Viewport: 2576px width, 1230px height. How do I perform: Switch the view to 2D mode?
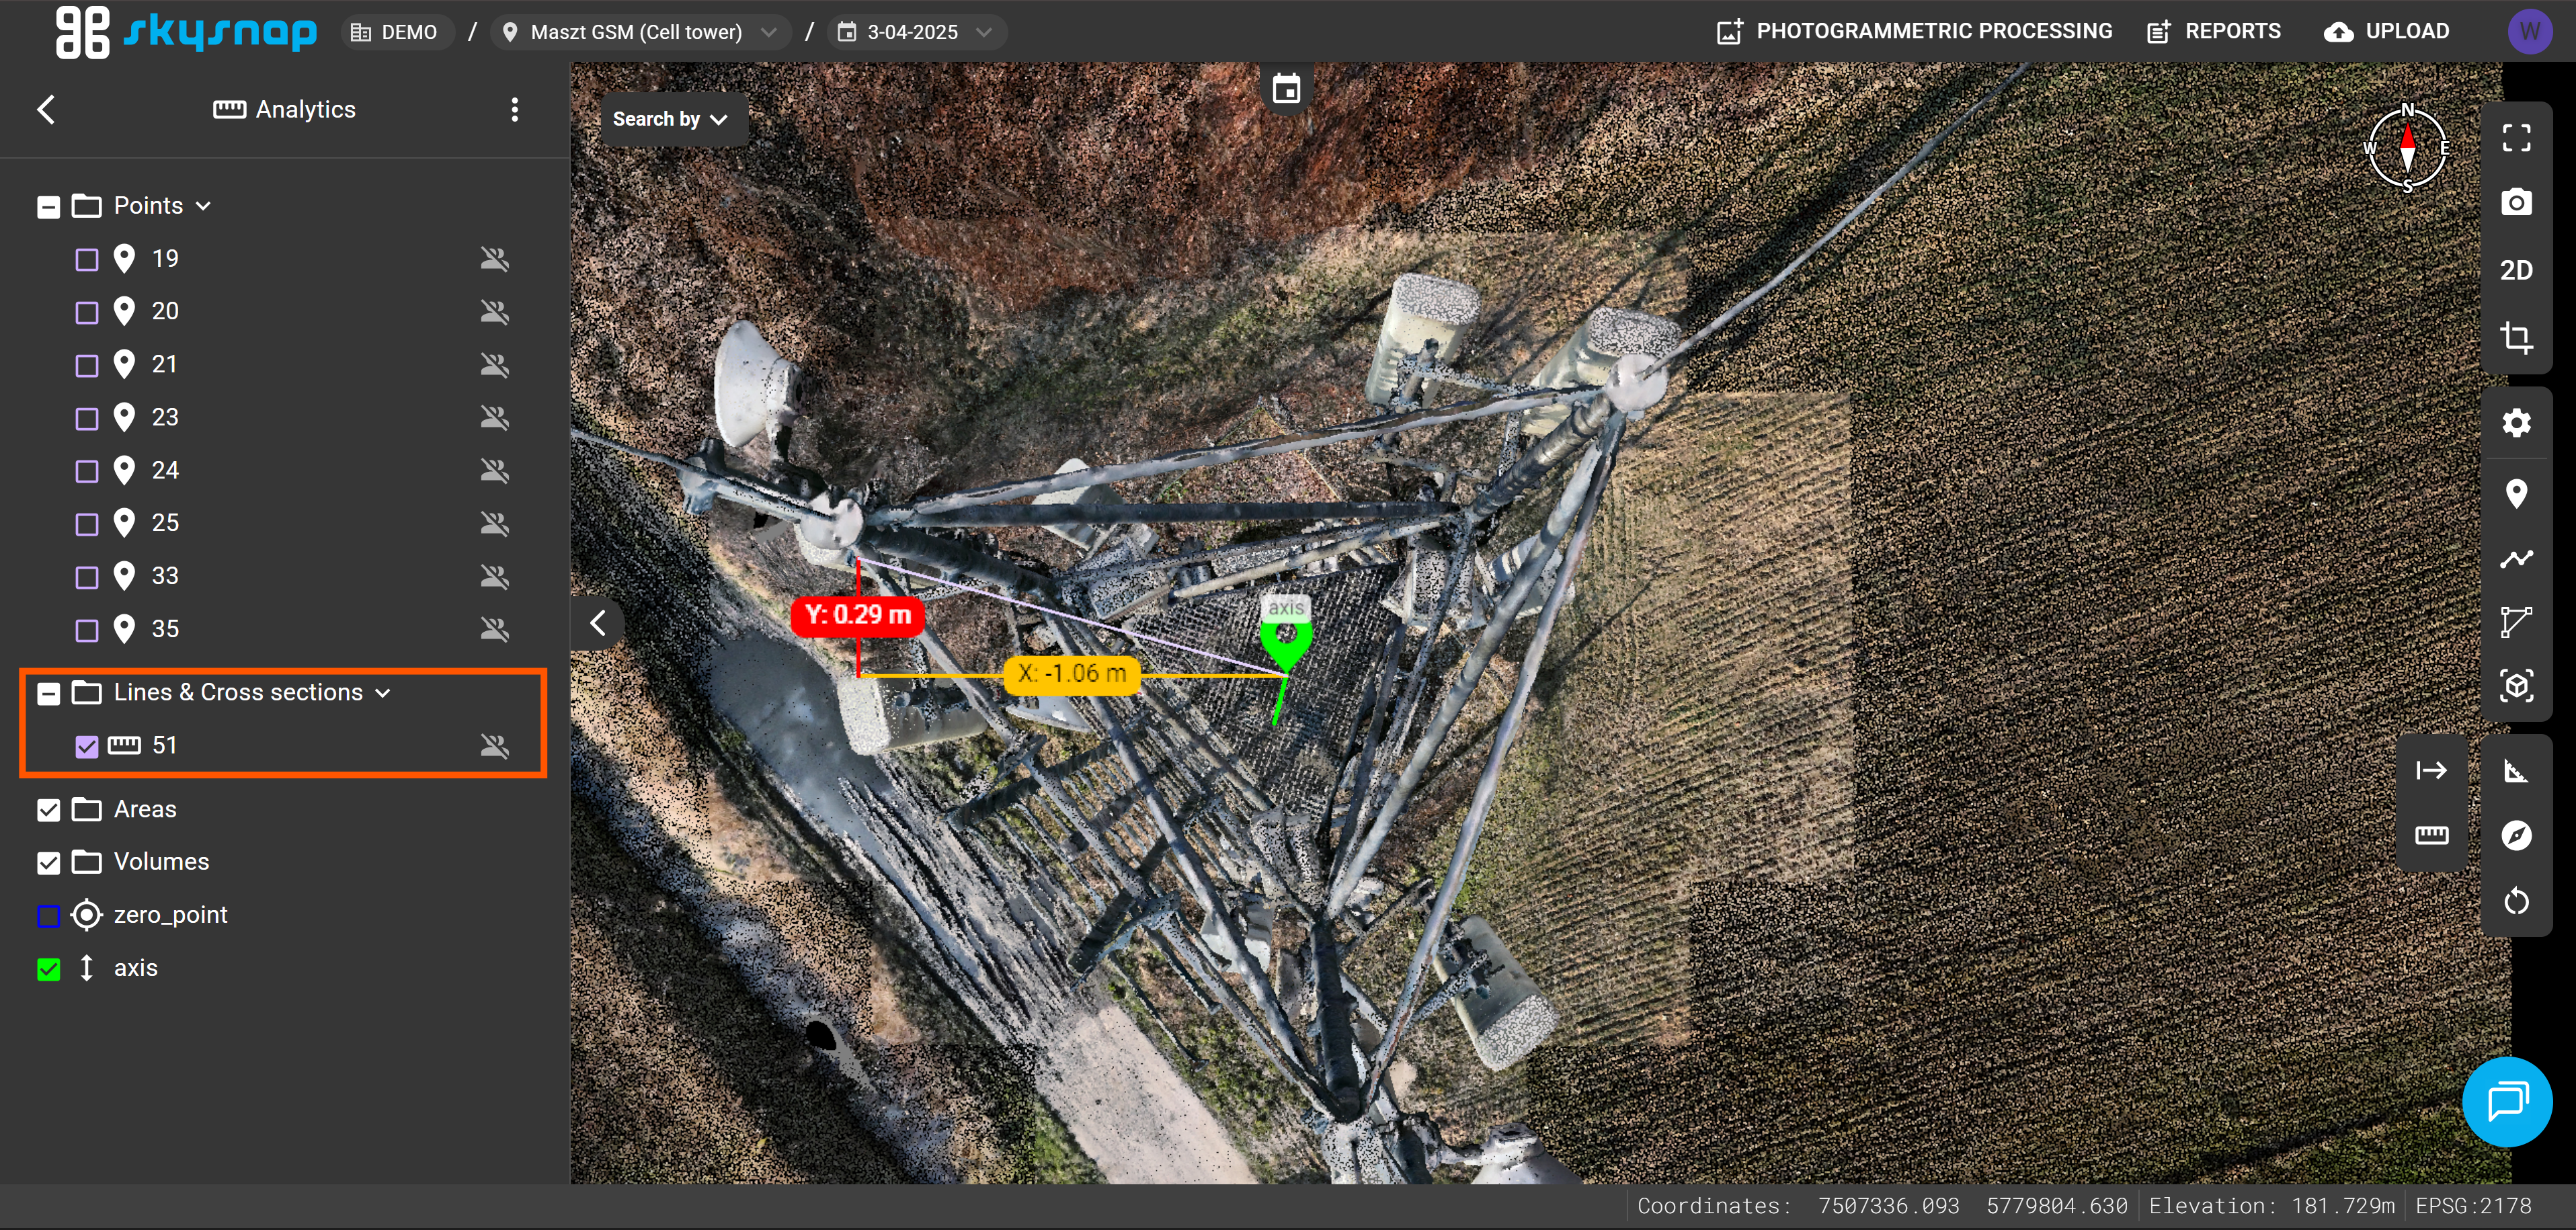point(2516,270)
